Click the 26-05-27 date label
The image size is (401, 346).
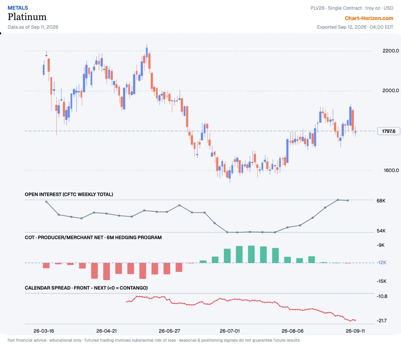point(169,331)
